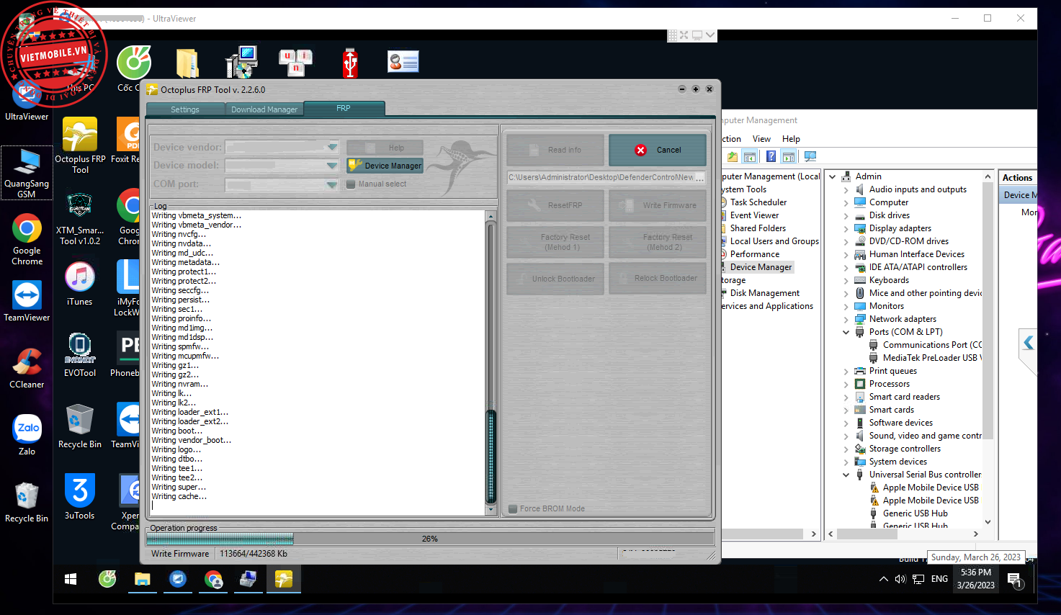
Task: Expand Disk drives node
Action: pos(846,215)
